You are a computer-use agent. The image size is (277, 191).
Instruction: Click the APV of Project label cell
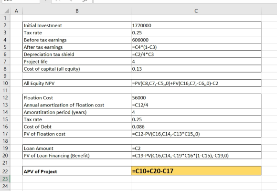pos(77,171)
